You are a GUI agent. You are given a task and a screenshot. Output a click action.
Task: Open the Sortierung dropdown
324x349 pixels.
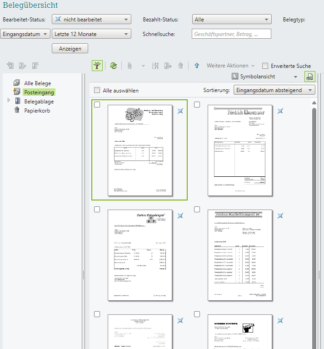click(274, 90)
